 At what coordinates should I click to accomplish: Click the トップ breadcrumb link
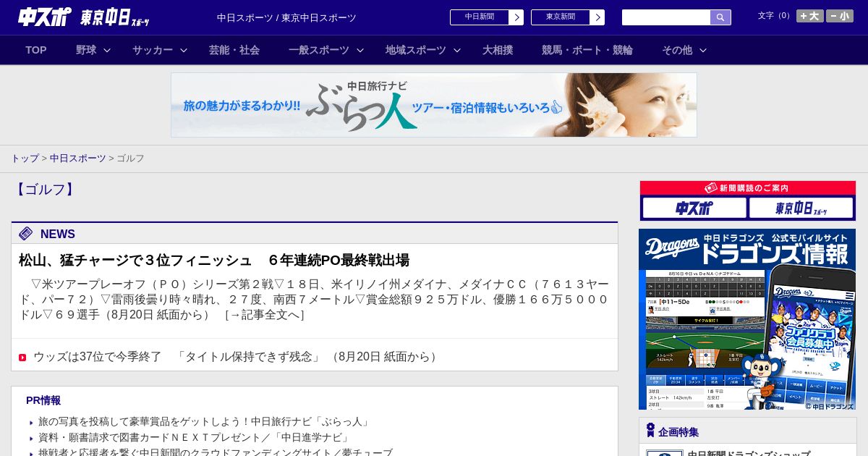pos(25,159)
